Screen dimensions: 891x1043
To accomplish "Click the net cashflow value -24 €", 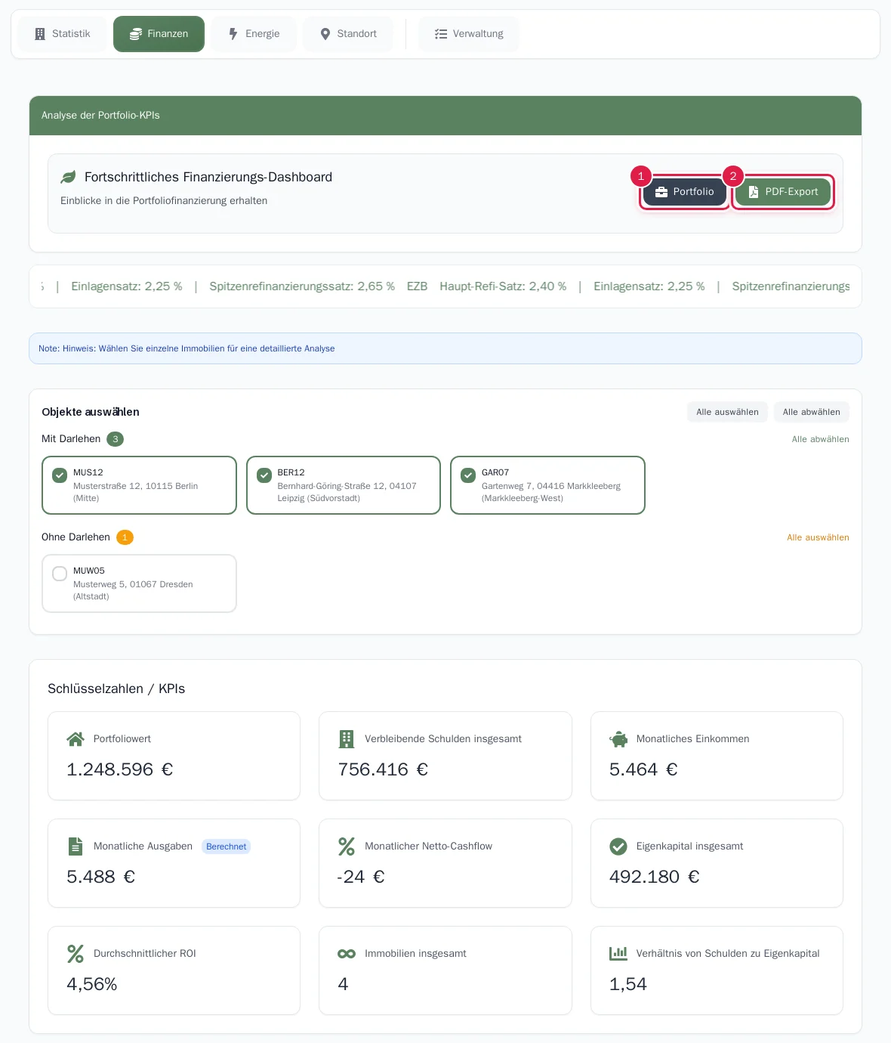I will [361, 877].
